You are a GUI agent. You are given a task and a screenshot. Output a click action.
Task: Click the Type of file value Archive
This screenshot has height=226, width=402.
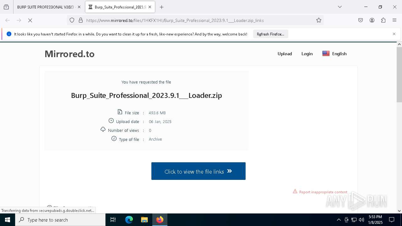[155, 139]
